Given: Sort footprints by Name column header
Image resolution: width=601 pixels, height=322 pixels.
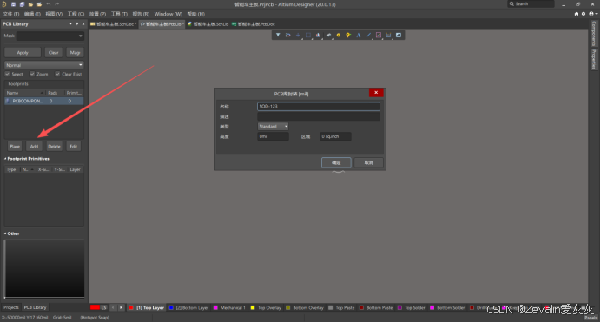Looking at the screenshot, I should click(x=25, y=93).
